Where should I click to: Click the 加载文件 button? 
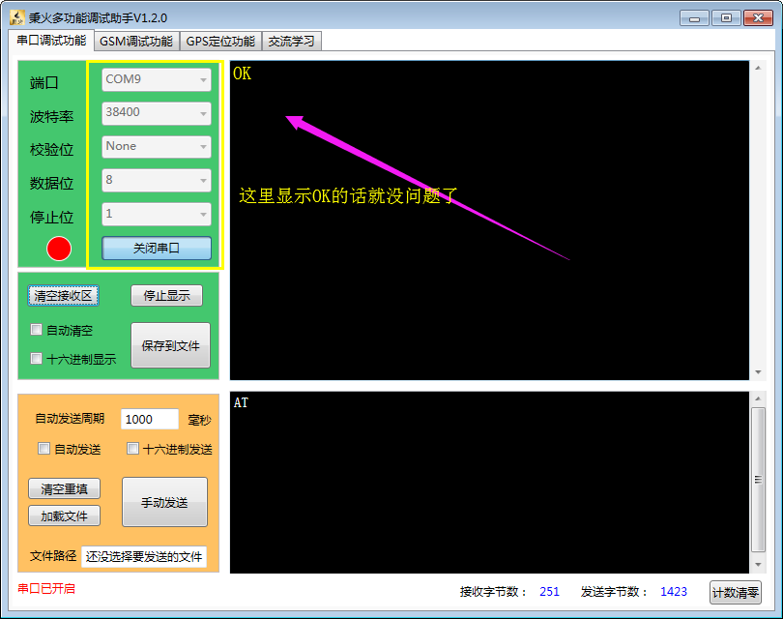[x=64, y=516]
